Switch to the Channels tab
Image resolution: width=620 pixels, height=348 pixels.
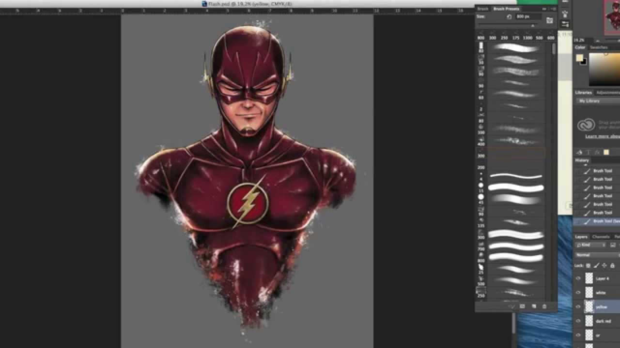click(601, 237)
